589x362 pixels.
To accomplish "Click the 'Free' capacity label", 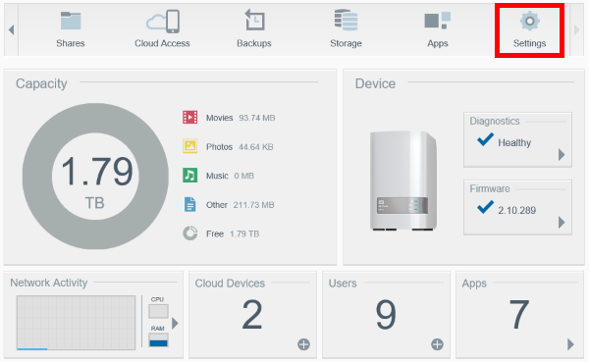I will (x=215, y=233).
